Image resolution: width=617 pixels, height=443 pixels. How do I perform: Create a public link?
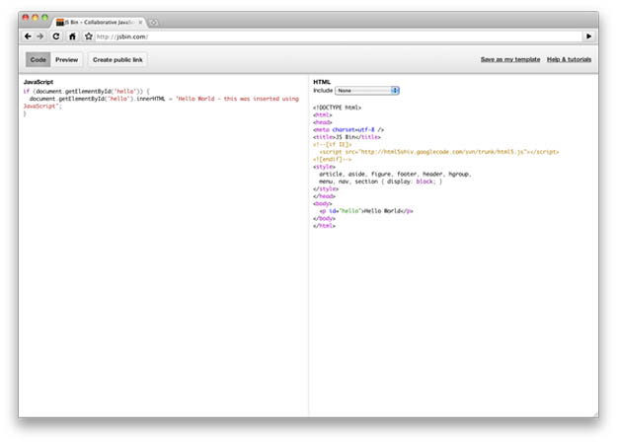(117, 60)
